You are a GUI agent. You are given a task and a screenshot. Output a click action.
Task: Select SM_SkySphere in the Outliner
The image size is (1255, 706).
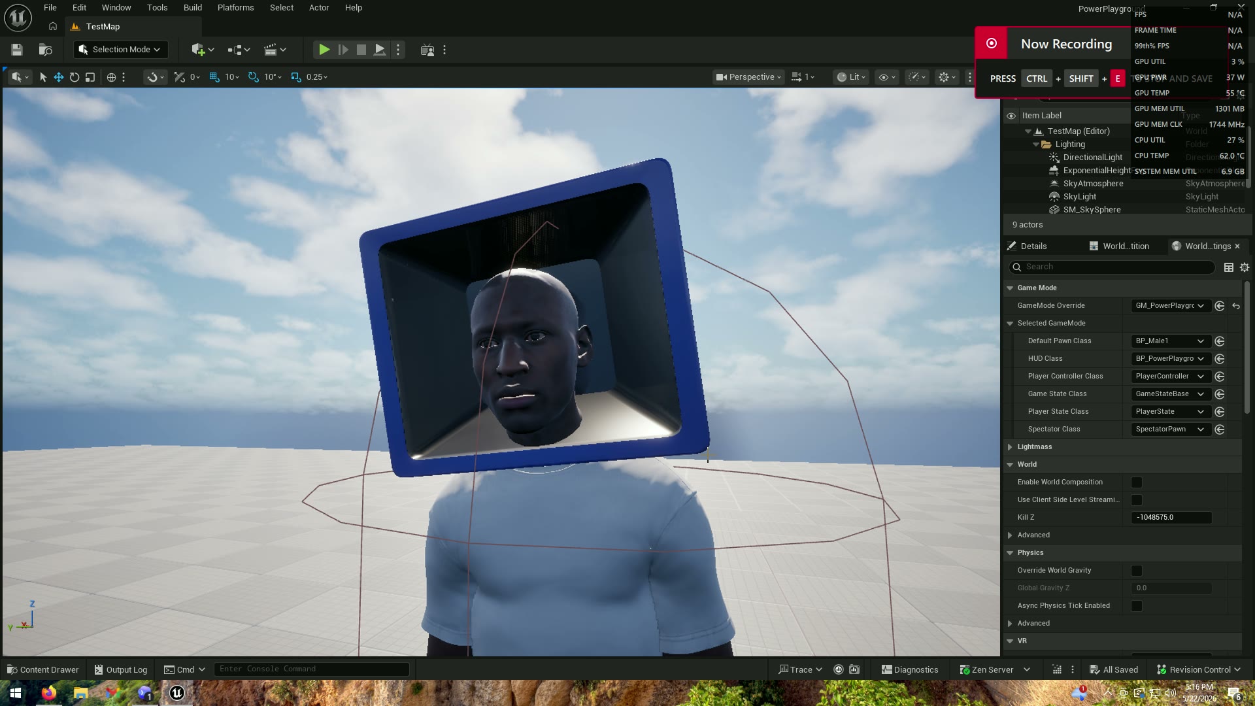point(1092,210)
